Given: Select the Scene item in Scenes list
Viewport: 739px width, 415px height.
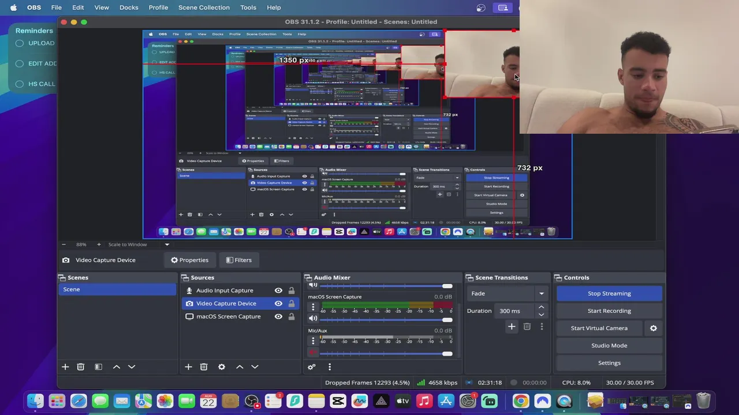Looking at the screenshot, I should pos(117,289).
